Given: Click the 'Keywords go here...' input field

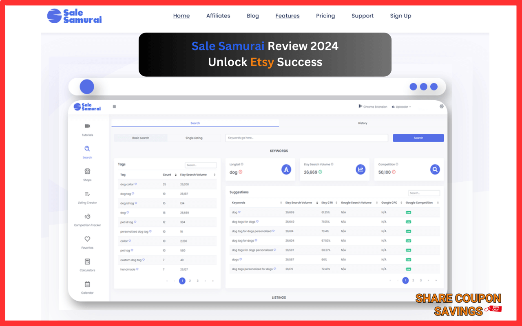Looking at the screenshot, I should (x=307, y=138).
